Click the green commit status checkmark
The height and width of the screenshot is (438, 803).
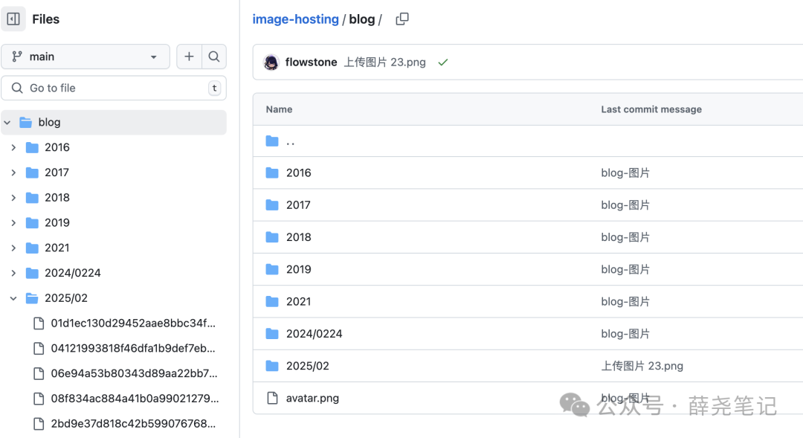pyautogui.click(x=443, y=62)
